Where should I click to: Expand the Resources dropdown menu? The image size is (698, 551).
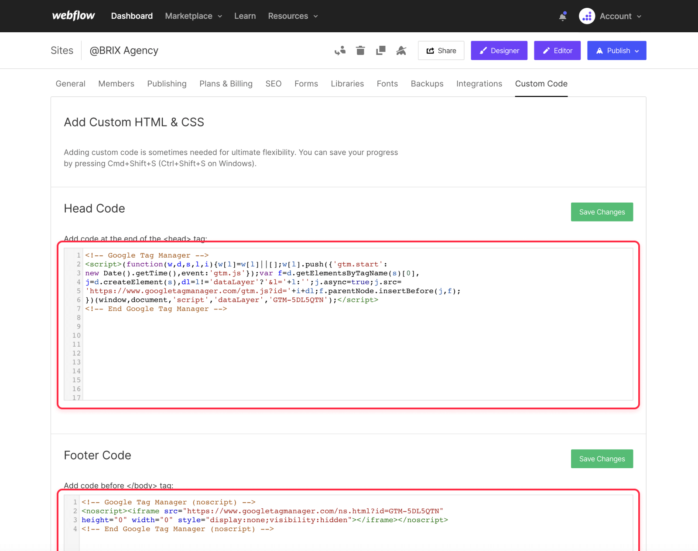(293, 16)
